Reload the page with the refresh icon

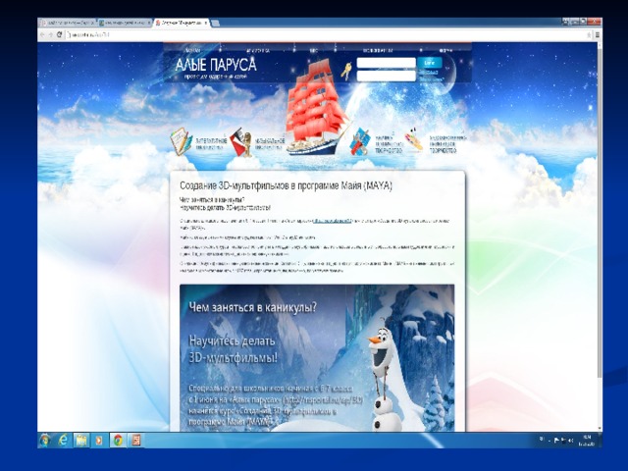tap(59, 34)
